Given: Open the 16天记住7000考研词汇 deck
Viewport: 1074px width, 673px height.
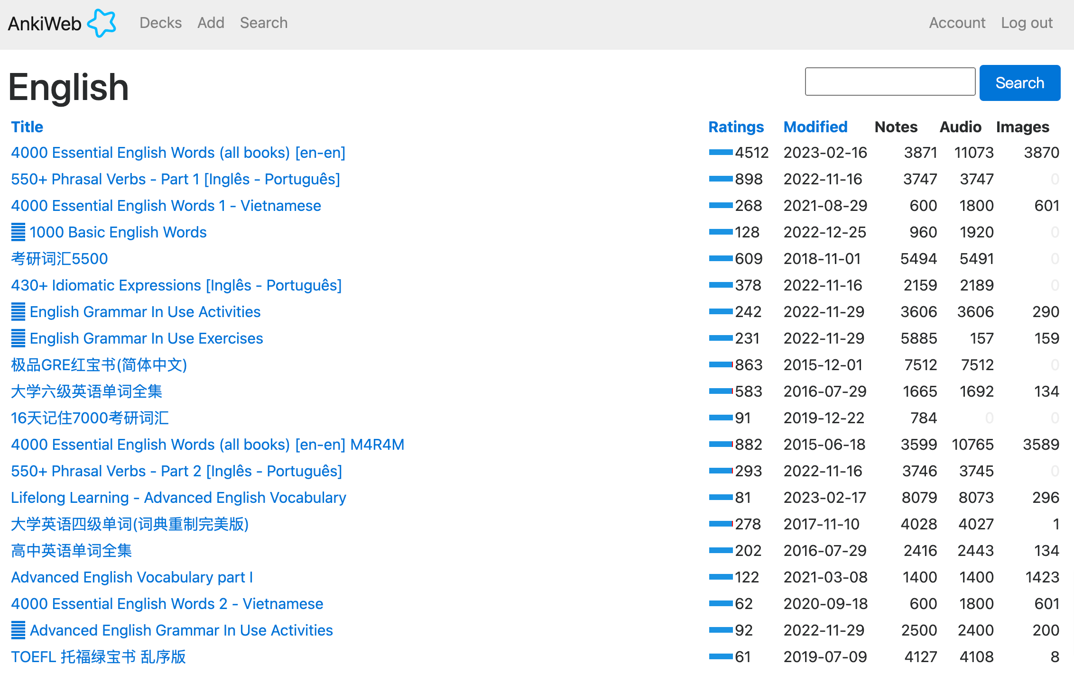Looking at the screenshot, I should point(90,418).
